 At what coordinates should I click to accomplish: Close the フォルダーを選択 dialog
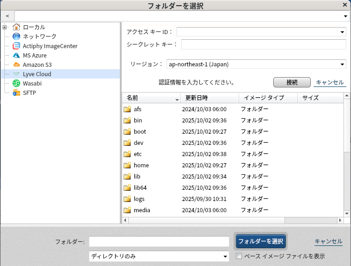[345, 5]
